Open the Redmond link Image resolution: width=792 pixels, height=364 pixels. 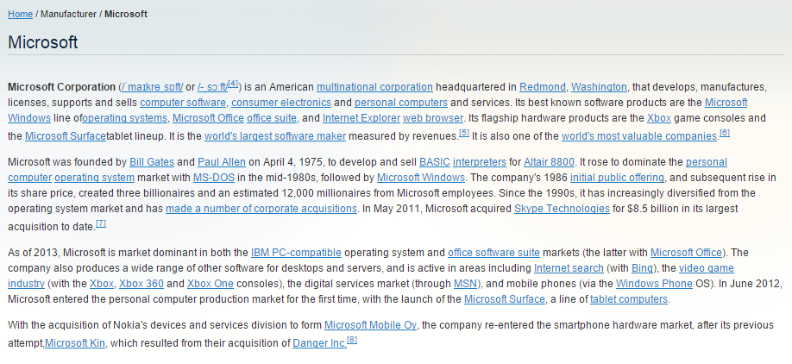pos(543,87)
